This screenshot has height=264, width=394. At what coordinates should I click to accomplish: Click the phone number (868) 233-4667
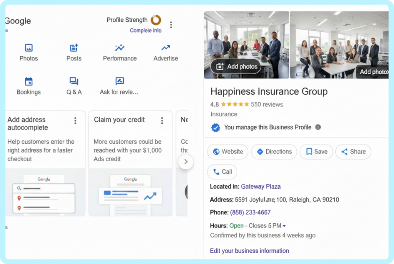coord(250,212)
